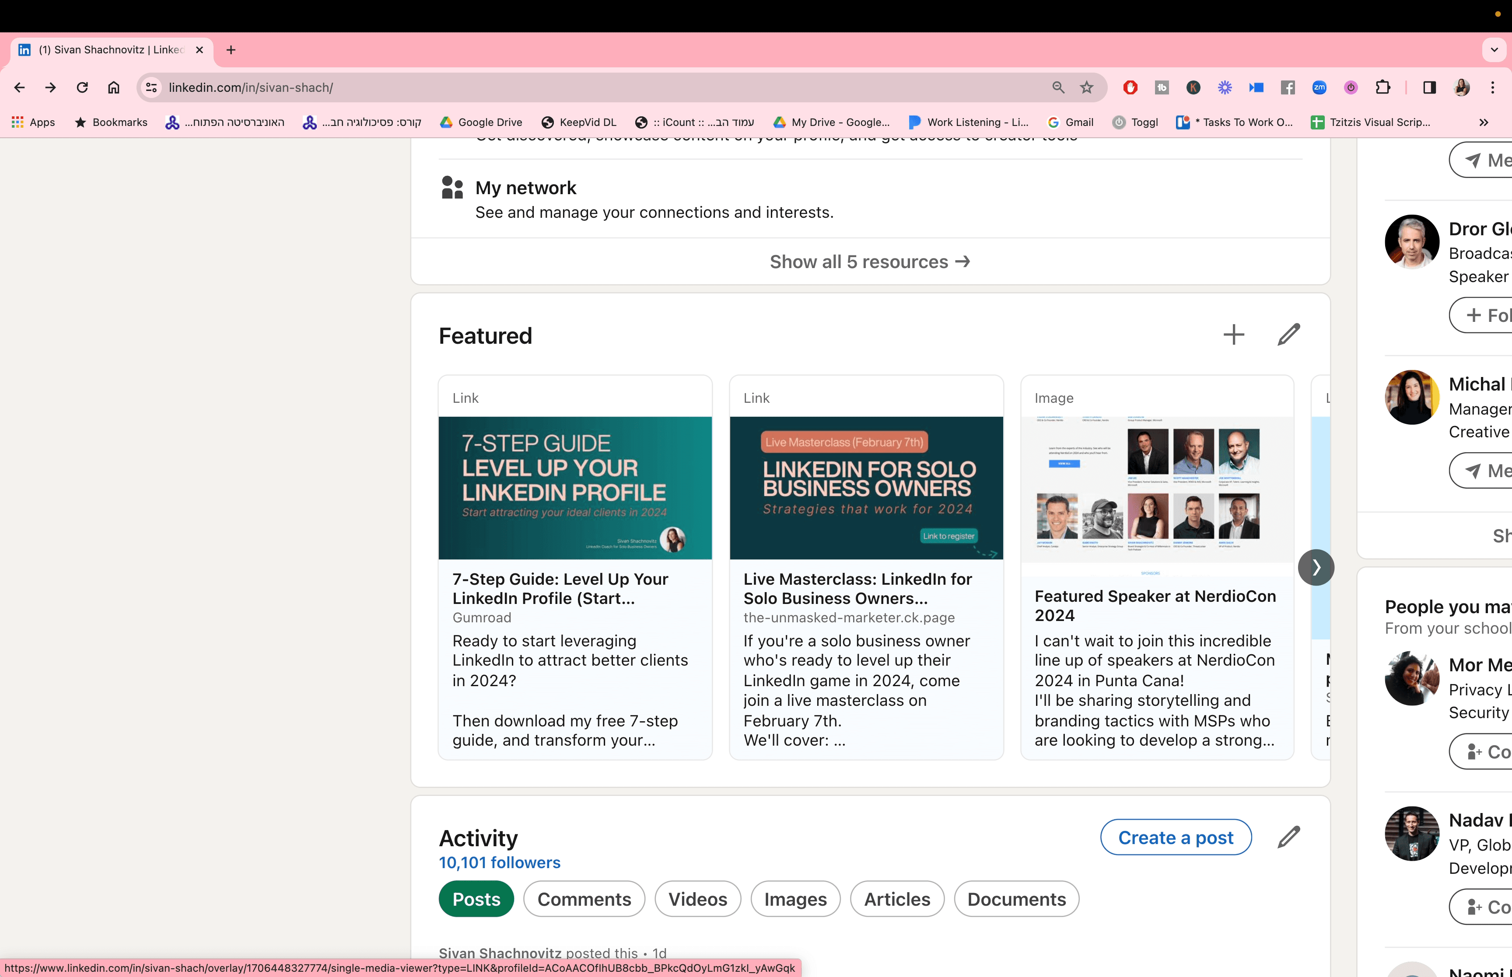The image size is (1512, 977).
Task: Open Mor's profile photo
Action: pos(1412,678)
